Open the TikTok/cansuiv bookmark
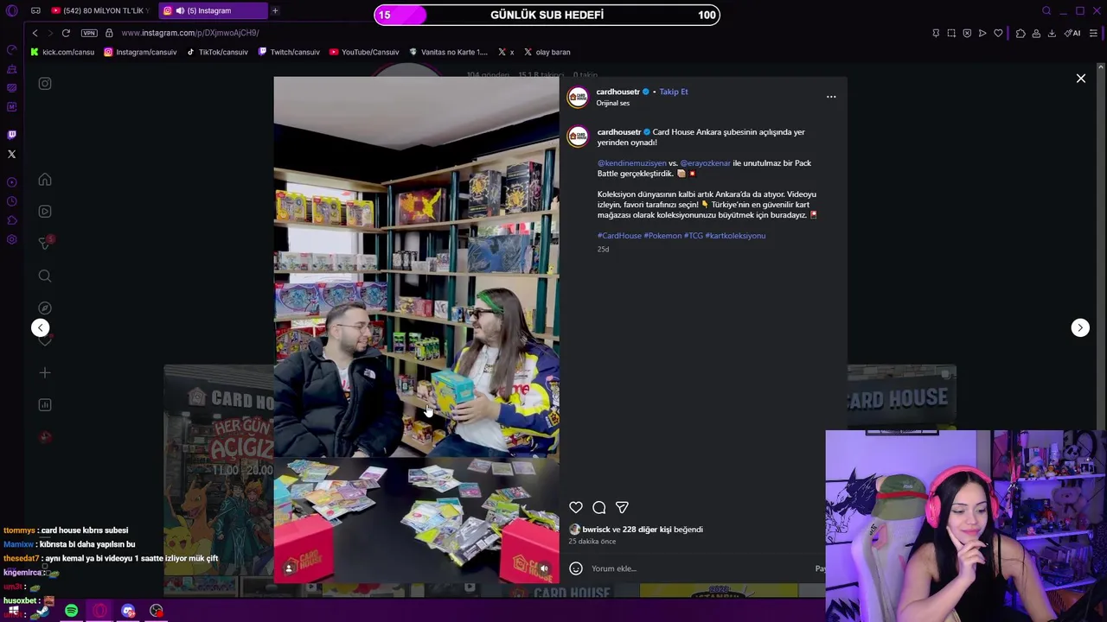The image size is (1107, 622). tap(217, 52)
